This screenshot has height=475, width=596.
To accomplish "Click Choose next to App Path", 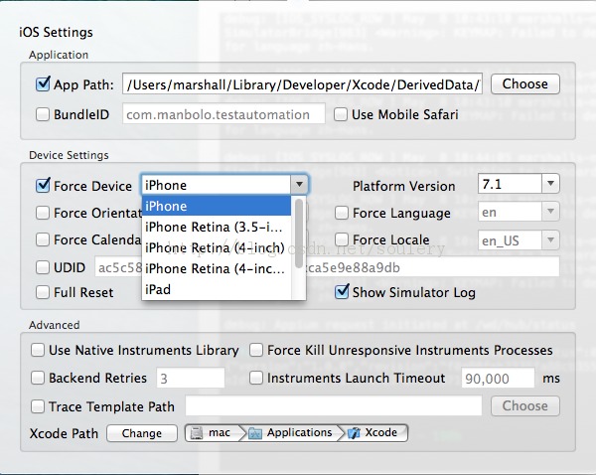I will [x=524, y=83].
